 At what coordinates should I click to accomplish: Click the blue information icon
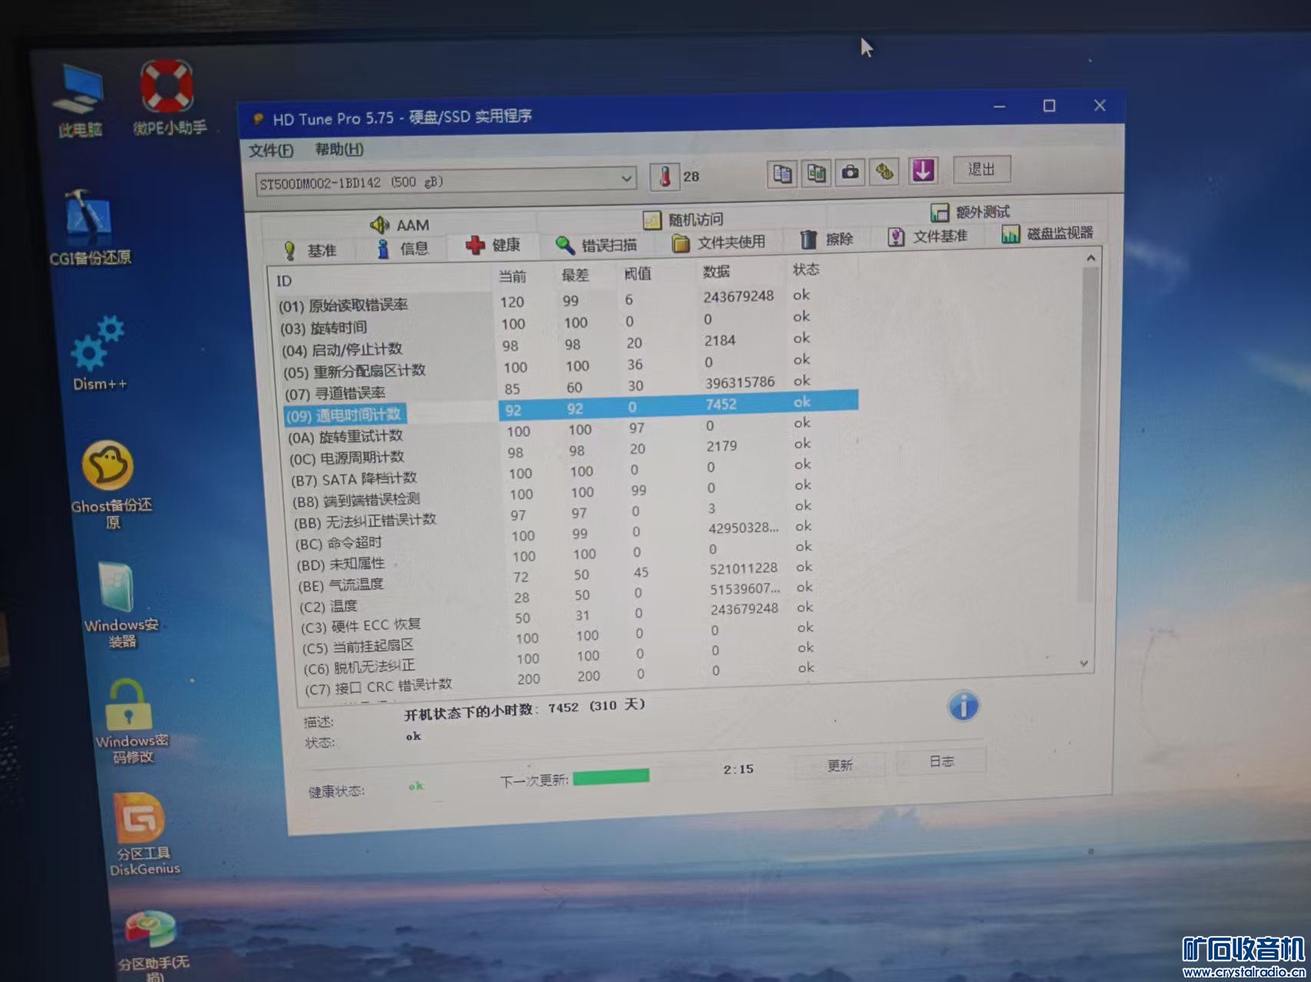click(x=963, y=706)
